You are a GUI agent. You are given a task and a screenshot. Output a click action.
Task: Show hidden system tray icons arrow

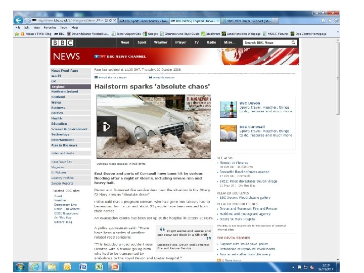click(x=293, y=267)
